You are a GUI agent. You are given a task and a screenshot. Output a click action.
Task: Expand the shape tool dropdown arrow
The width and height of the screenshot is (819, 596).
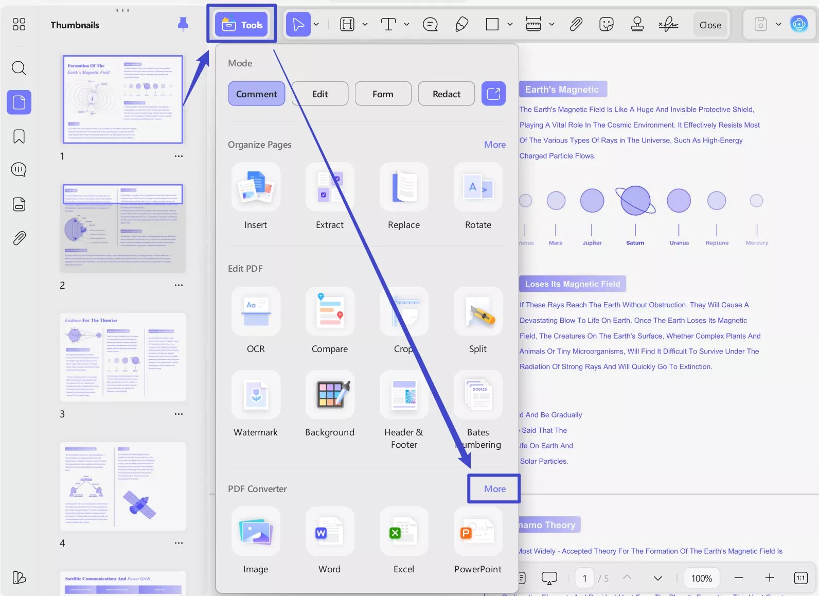point(510,24)
